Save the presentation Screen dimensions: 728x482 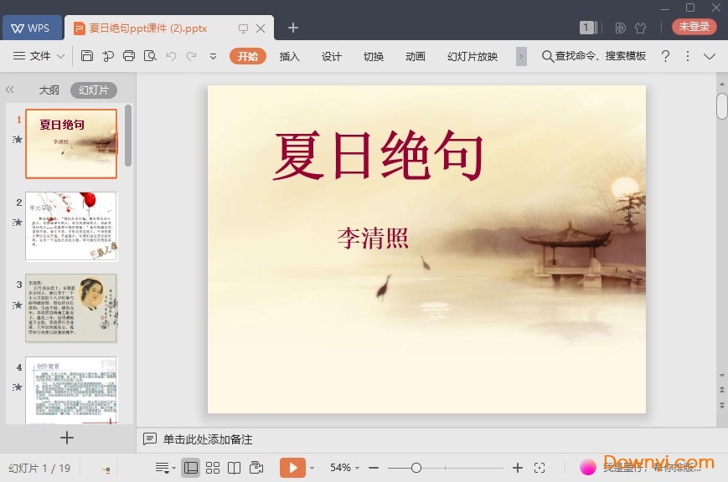pyautogui.click(x=88, y=56)
